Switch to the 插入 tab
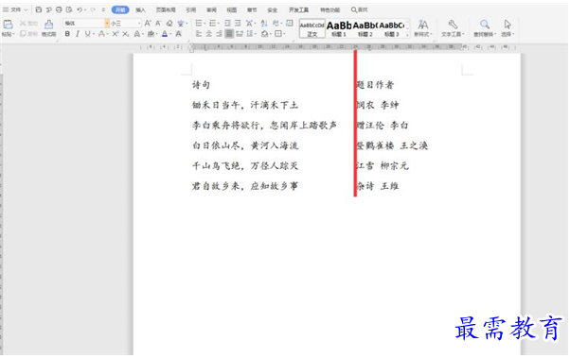 point(140,9)
